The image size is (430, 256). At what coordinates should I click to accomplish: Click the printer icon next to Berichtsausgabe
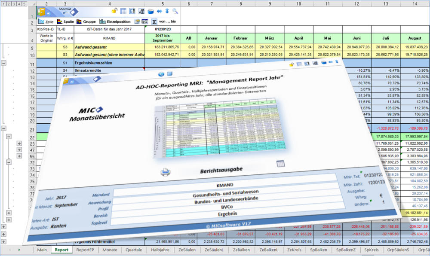tap(166, 172)
